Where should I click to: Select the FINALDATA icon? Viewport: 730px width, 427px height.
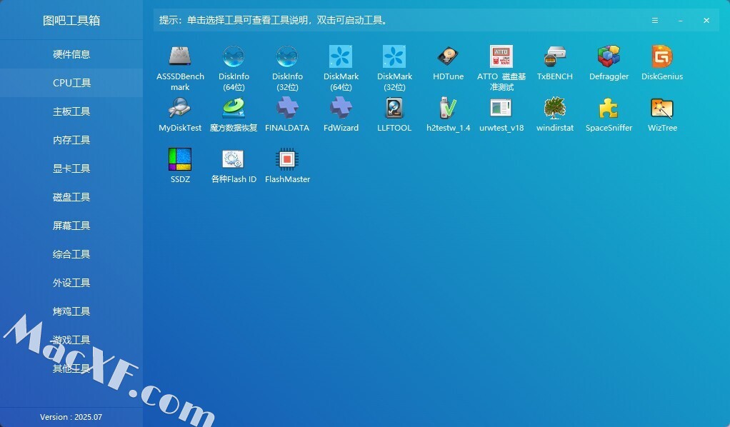click(287, 108)
